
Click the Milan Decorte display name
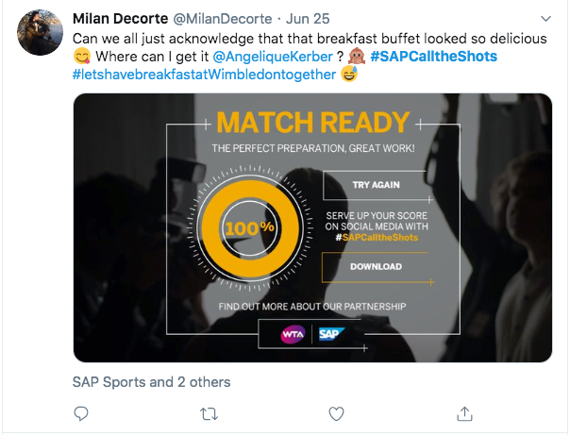tap(126, 20)
